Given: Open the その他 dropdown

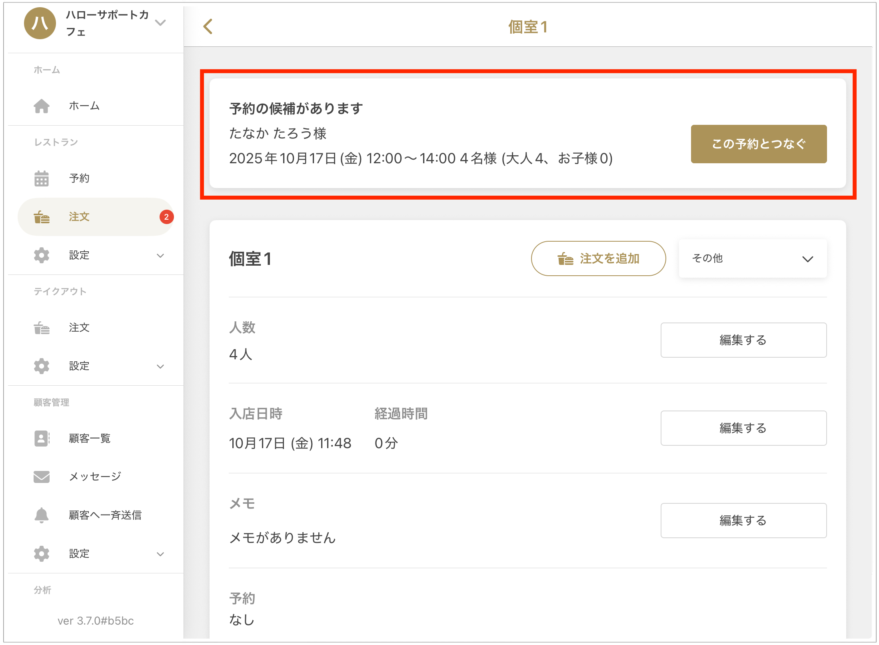Looking at the screenshot, I should (x=752, y=258).
